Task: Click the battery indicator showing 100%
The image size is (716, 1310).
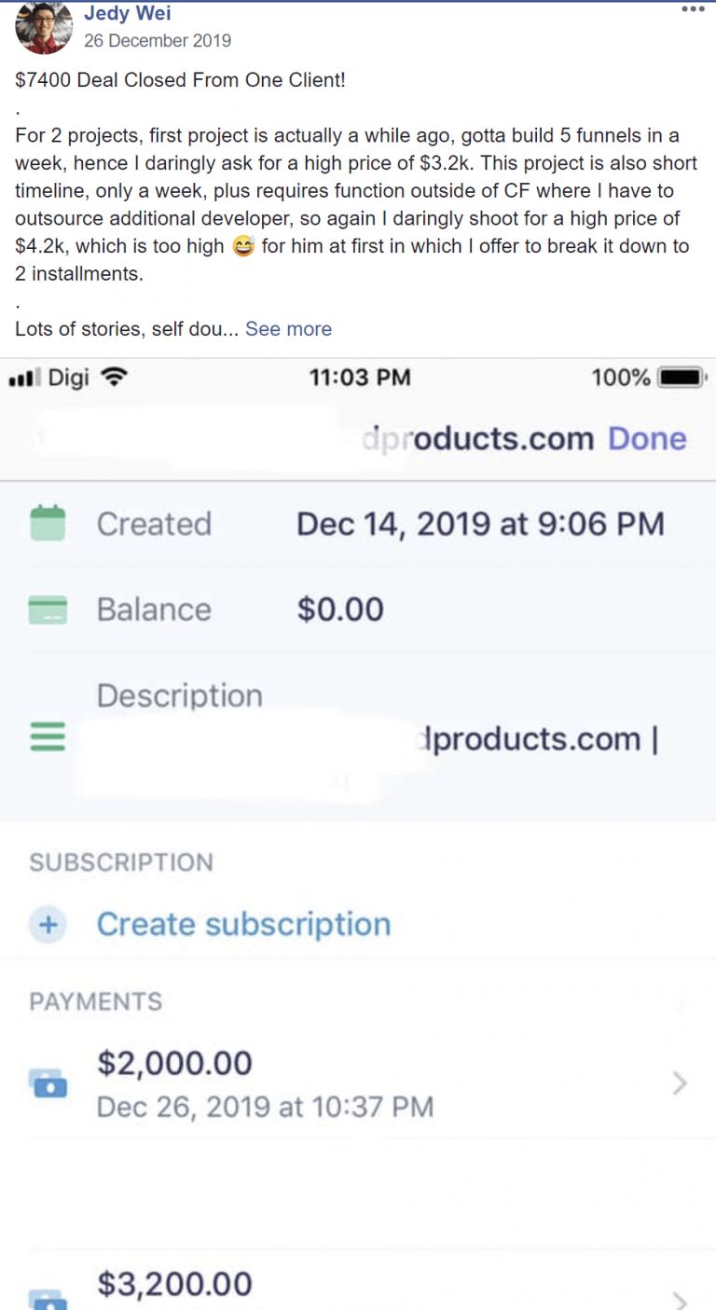Action: 682,378
